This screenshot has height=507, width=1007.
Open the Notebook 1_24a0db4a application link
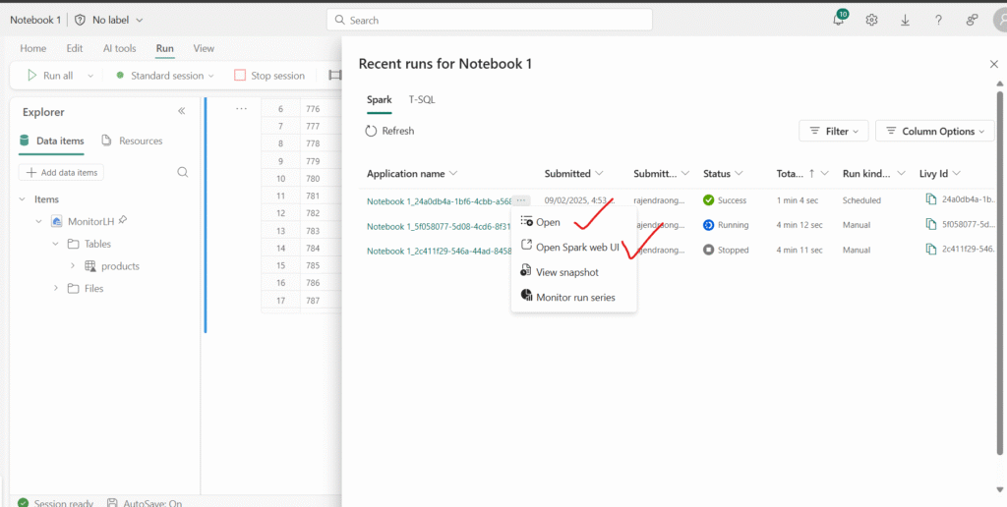pyautogui.click(x=439, y=200)
